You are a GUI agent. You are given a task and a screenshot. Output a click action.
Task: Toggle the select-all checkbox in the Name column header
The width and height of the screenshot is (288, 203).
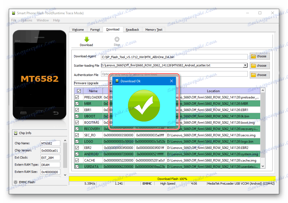click(78, 91)
